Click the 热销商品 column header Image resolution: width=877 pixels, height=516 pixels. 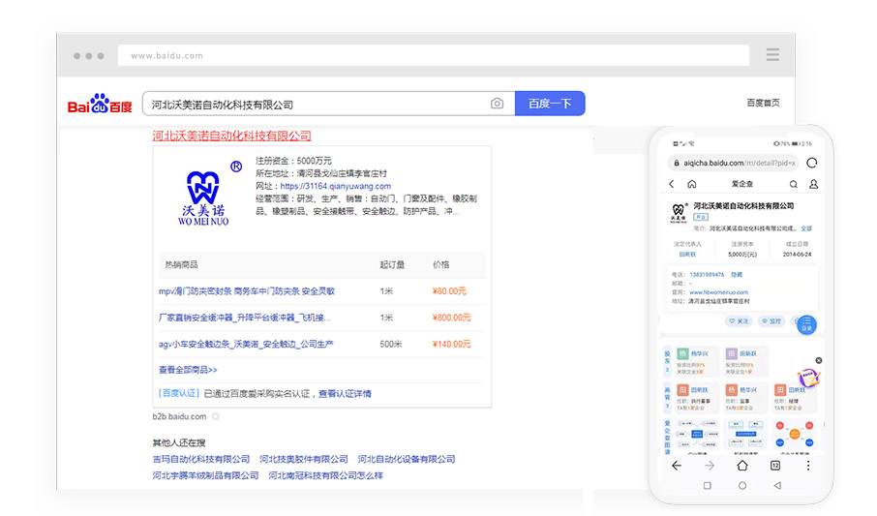[181, 264]
